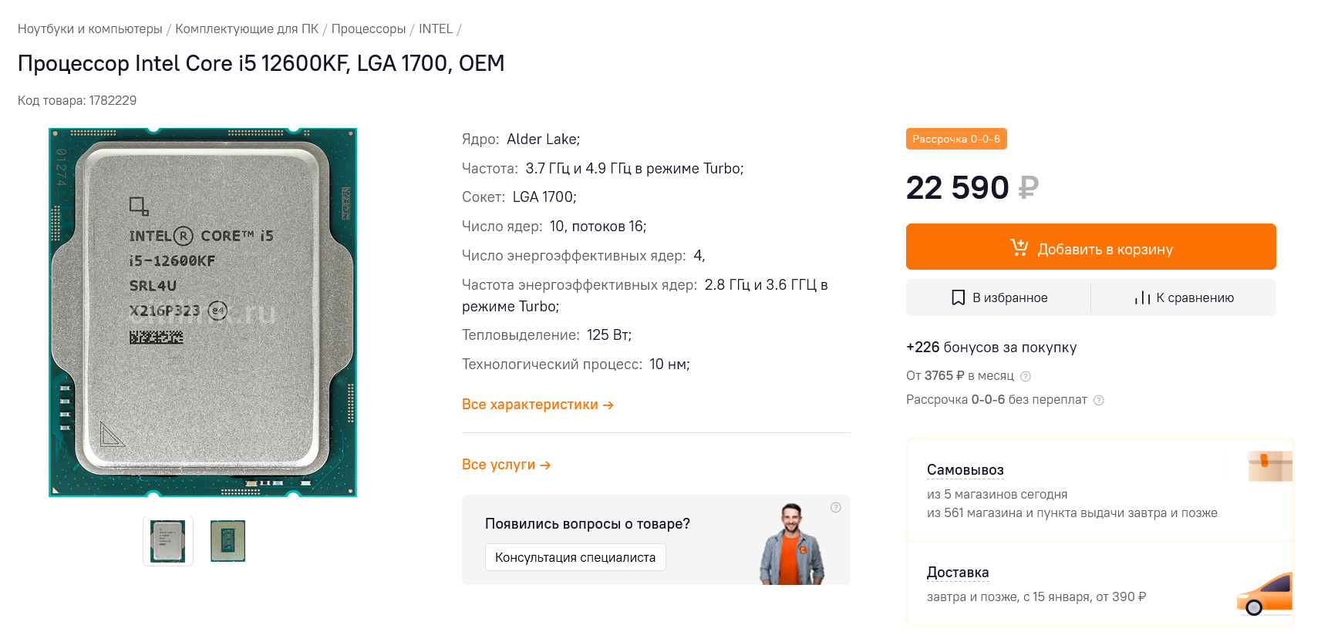Go to laptops and computers breadcrumb
Image resolution: width=1321 pixels, height=635 pixels.
click(90, 29)
